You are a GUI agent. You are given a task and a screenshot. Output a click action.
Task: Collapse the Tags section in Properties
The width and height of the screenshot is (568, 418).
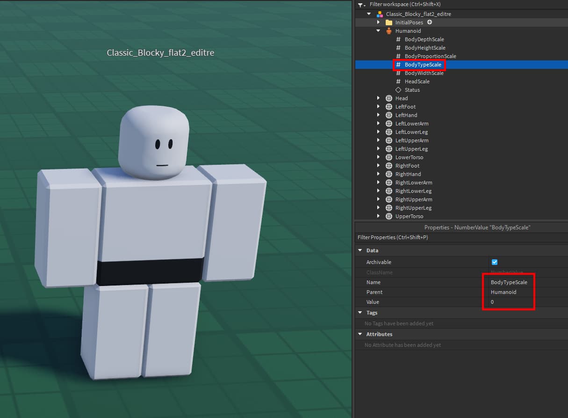point(359,312)
